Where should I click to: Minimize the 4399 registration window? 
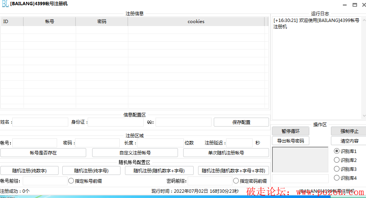pyautogui.click(x=345, y=5)
